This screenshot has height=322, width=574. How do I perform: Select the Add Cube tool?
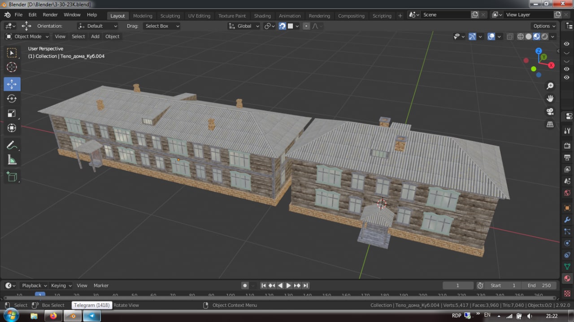[x=12, y=177]
